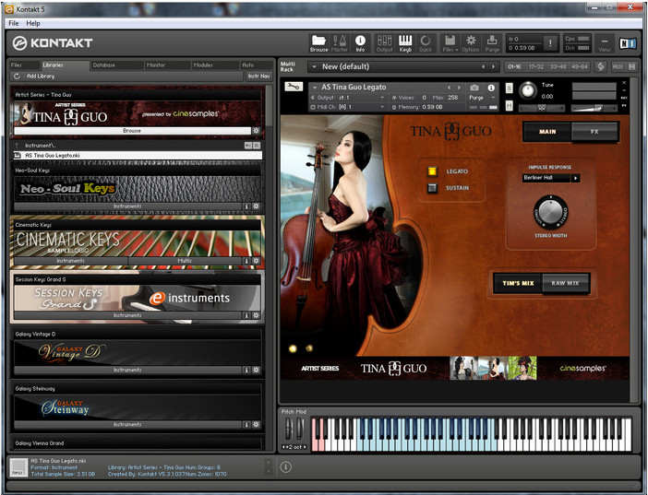Image resolution: width=648 pixels, height=495 pixels.
Task: Open Impulse Response Berliner Hall dropdown
Action: [575, 178]
